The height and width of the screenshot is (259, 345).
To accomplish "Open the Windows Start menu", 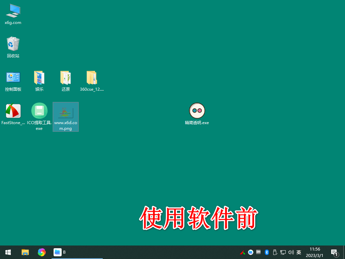I will (x=8, y=252).
